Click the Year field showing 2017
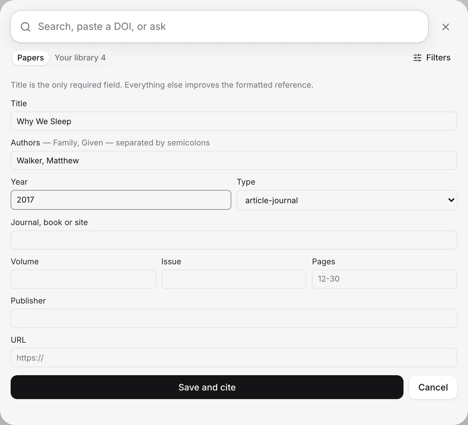The height and width of the screenshot is (425, 468). [121, 200]
